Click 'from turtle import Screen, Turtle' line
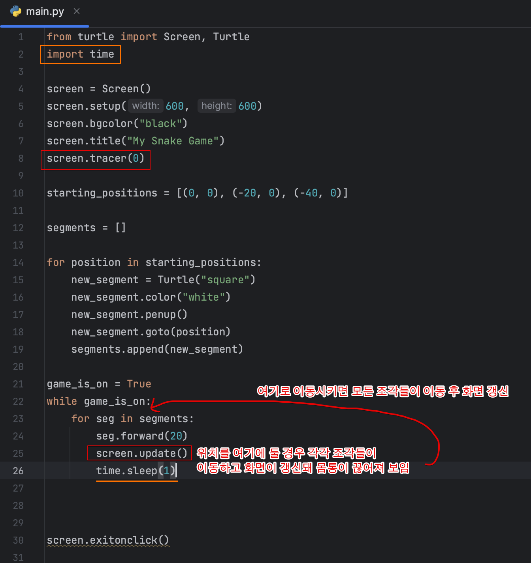Viewport: 531px width, 563px height. click(148, 37)
